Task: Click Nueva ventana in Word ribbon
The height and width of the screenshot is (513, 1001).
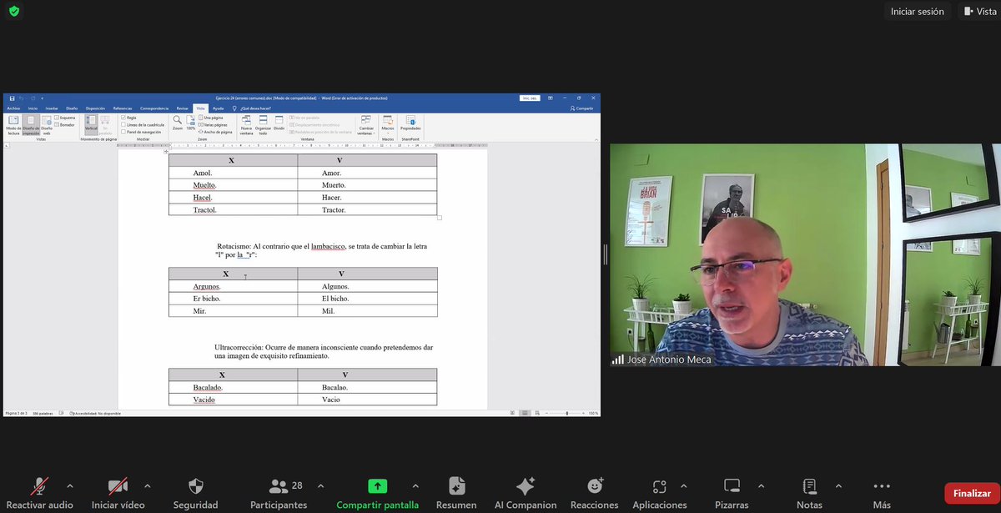Action: [246, 125]
